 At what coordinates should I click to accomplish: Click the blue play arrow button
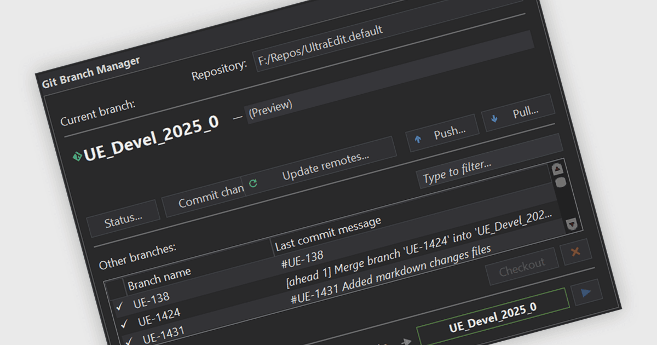click(586, 293)
